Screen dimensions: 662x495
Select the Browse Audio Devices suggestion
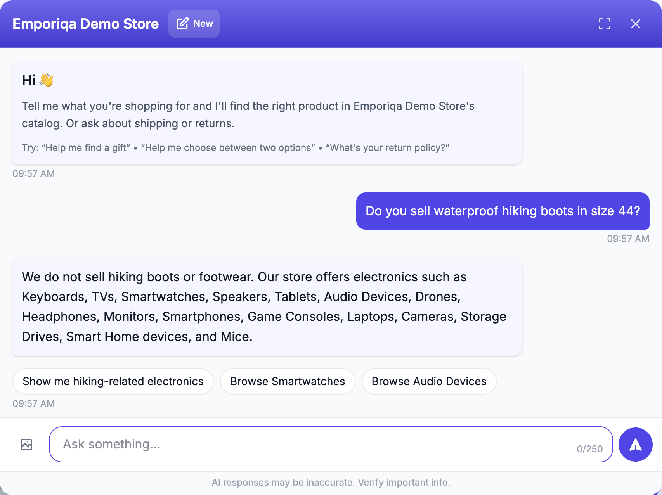429,381
